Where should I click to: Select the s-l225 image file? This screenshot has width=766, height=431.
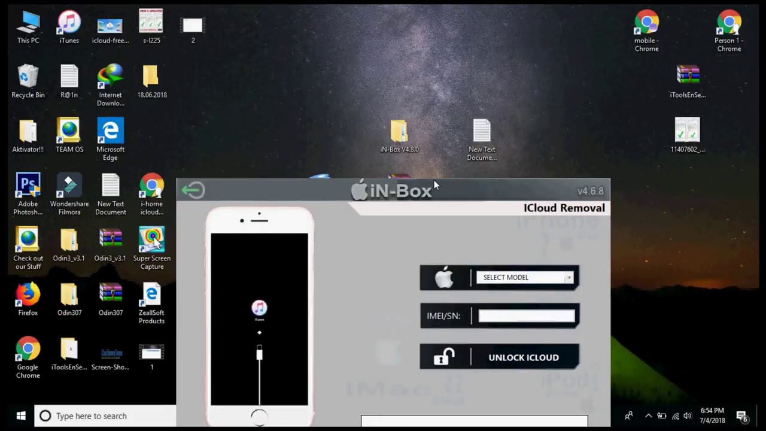pyautogui.click(x=151, y=28)
